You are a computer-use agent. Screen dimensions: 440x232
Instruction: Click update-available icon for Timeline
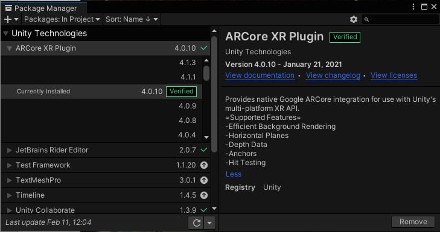coord(204,195)
